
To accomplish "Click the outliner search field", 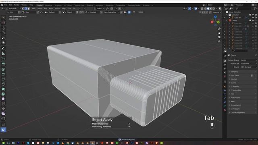I will [244, 8].
